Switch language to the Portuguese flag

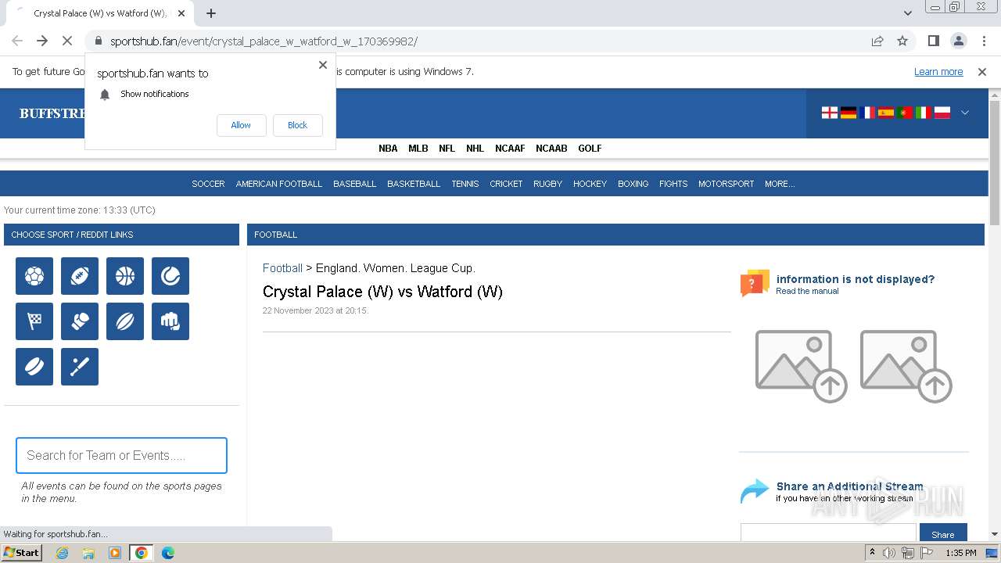905,113
